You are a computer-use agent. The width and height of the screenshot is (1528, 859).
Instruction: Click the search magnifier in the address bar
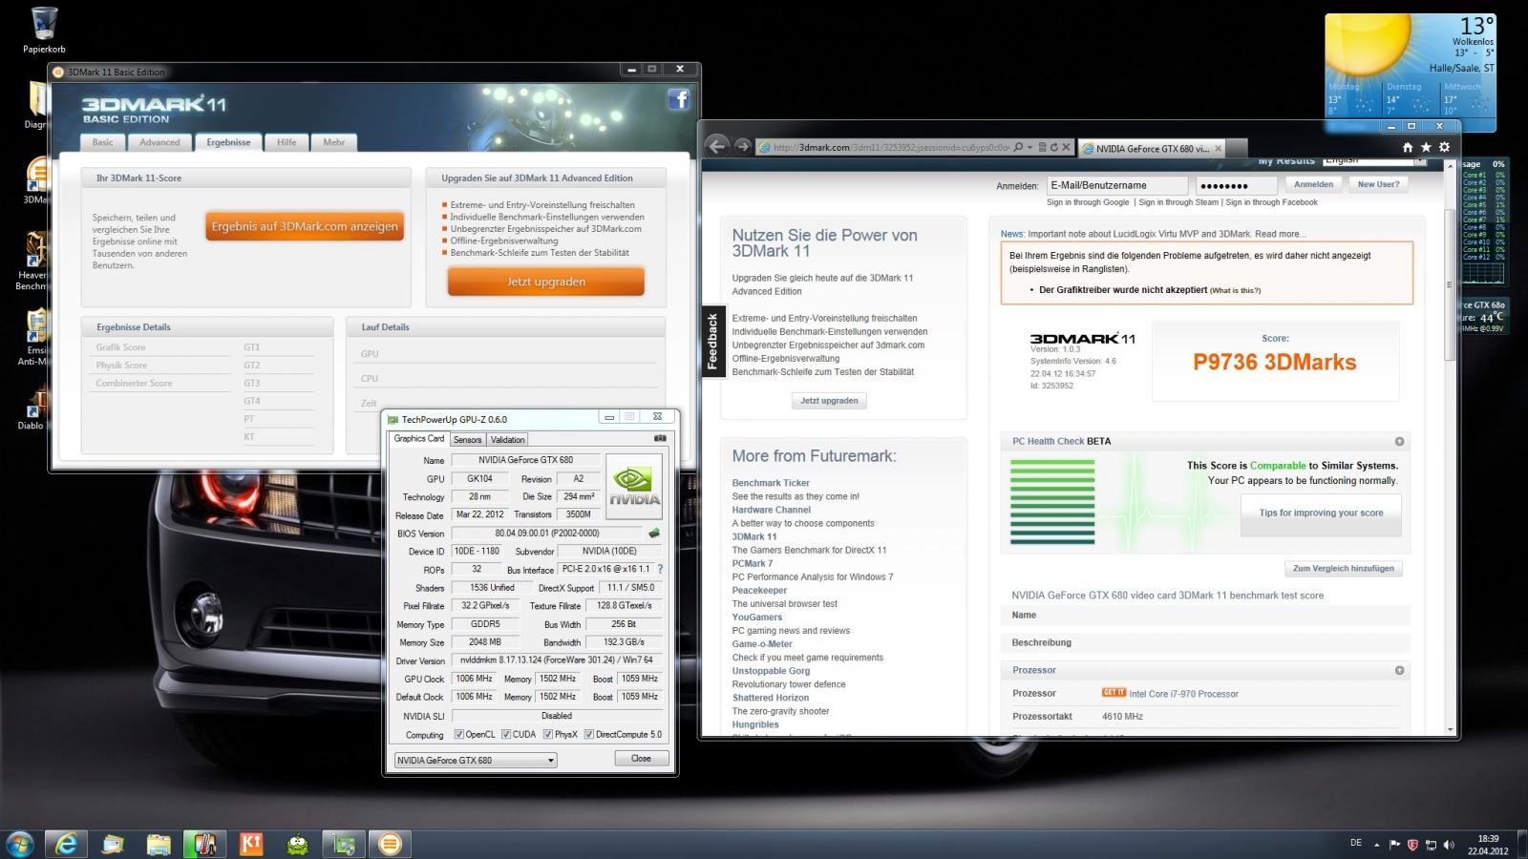(x=1018, y=148)
